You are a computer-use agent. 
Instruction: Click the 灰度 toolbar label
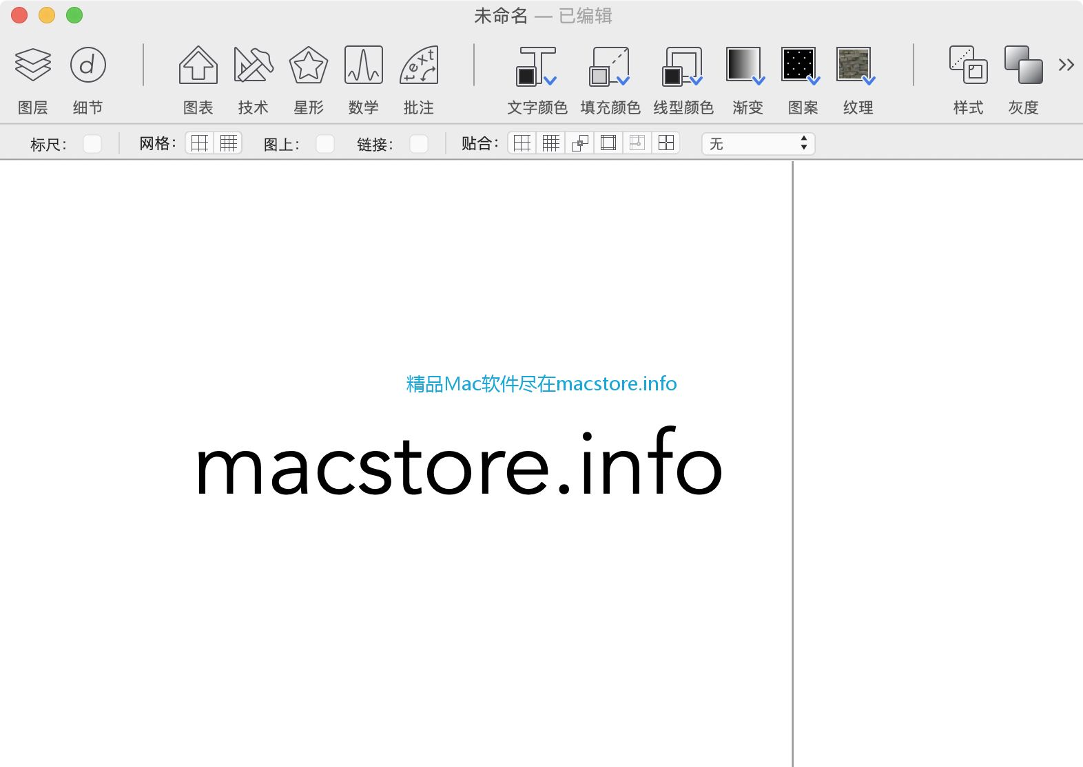[x=1024, y=107]
